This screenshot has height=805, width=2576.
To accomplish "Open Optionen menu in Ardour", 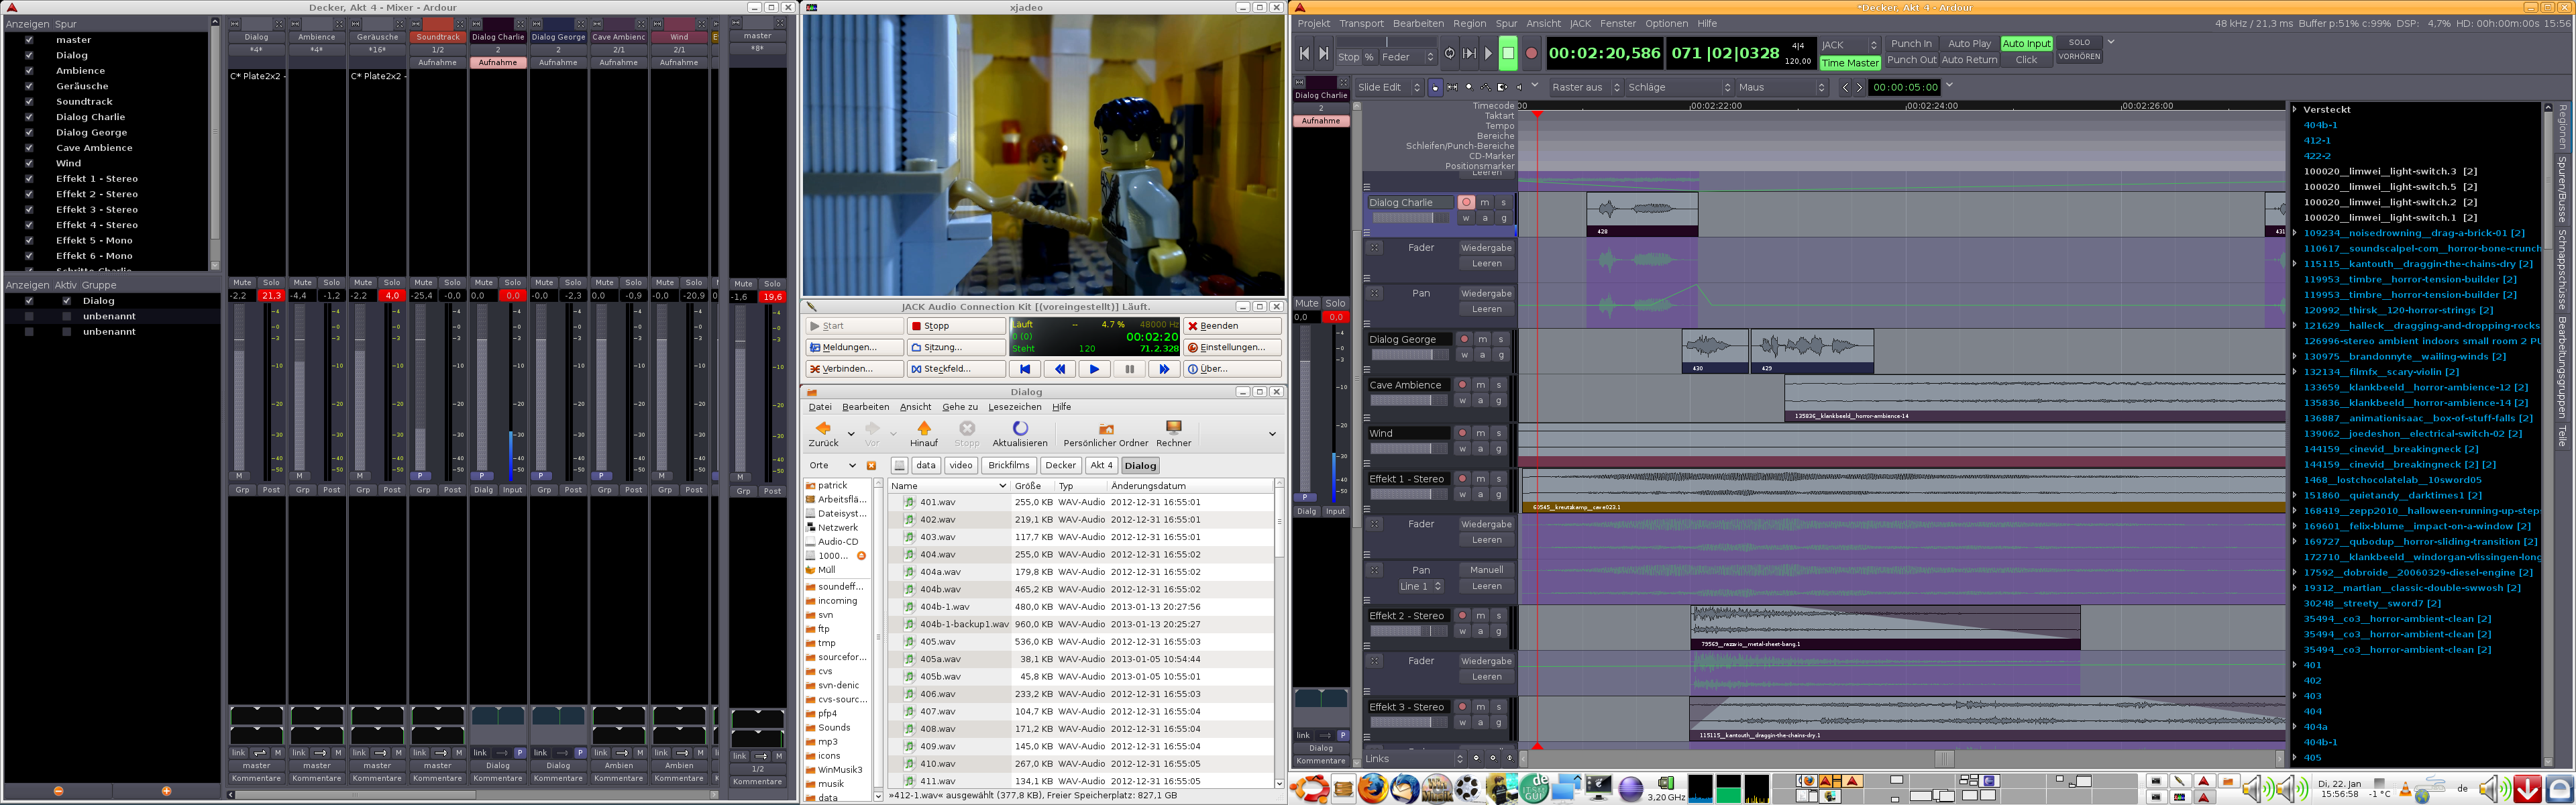I will [1666, 23].
